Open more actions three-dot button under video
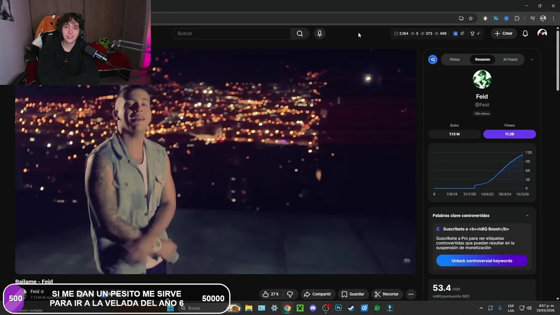The height and width of the screenshot is (315, 560). [411, 294]
